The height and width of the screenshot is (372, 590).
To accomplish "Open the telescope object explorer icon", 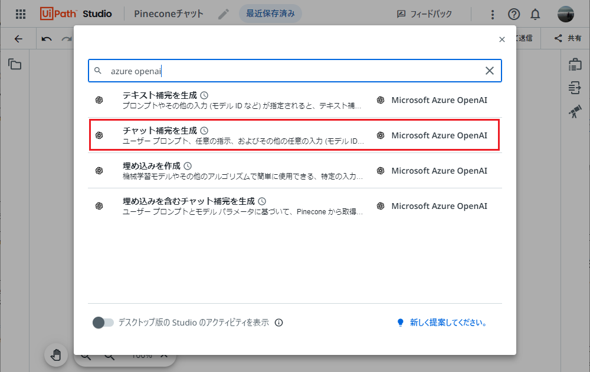I will click(575, 111).
